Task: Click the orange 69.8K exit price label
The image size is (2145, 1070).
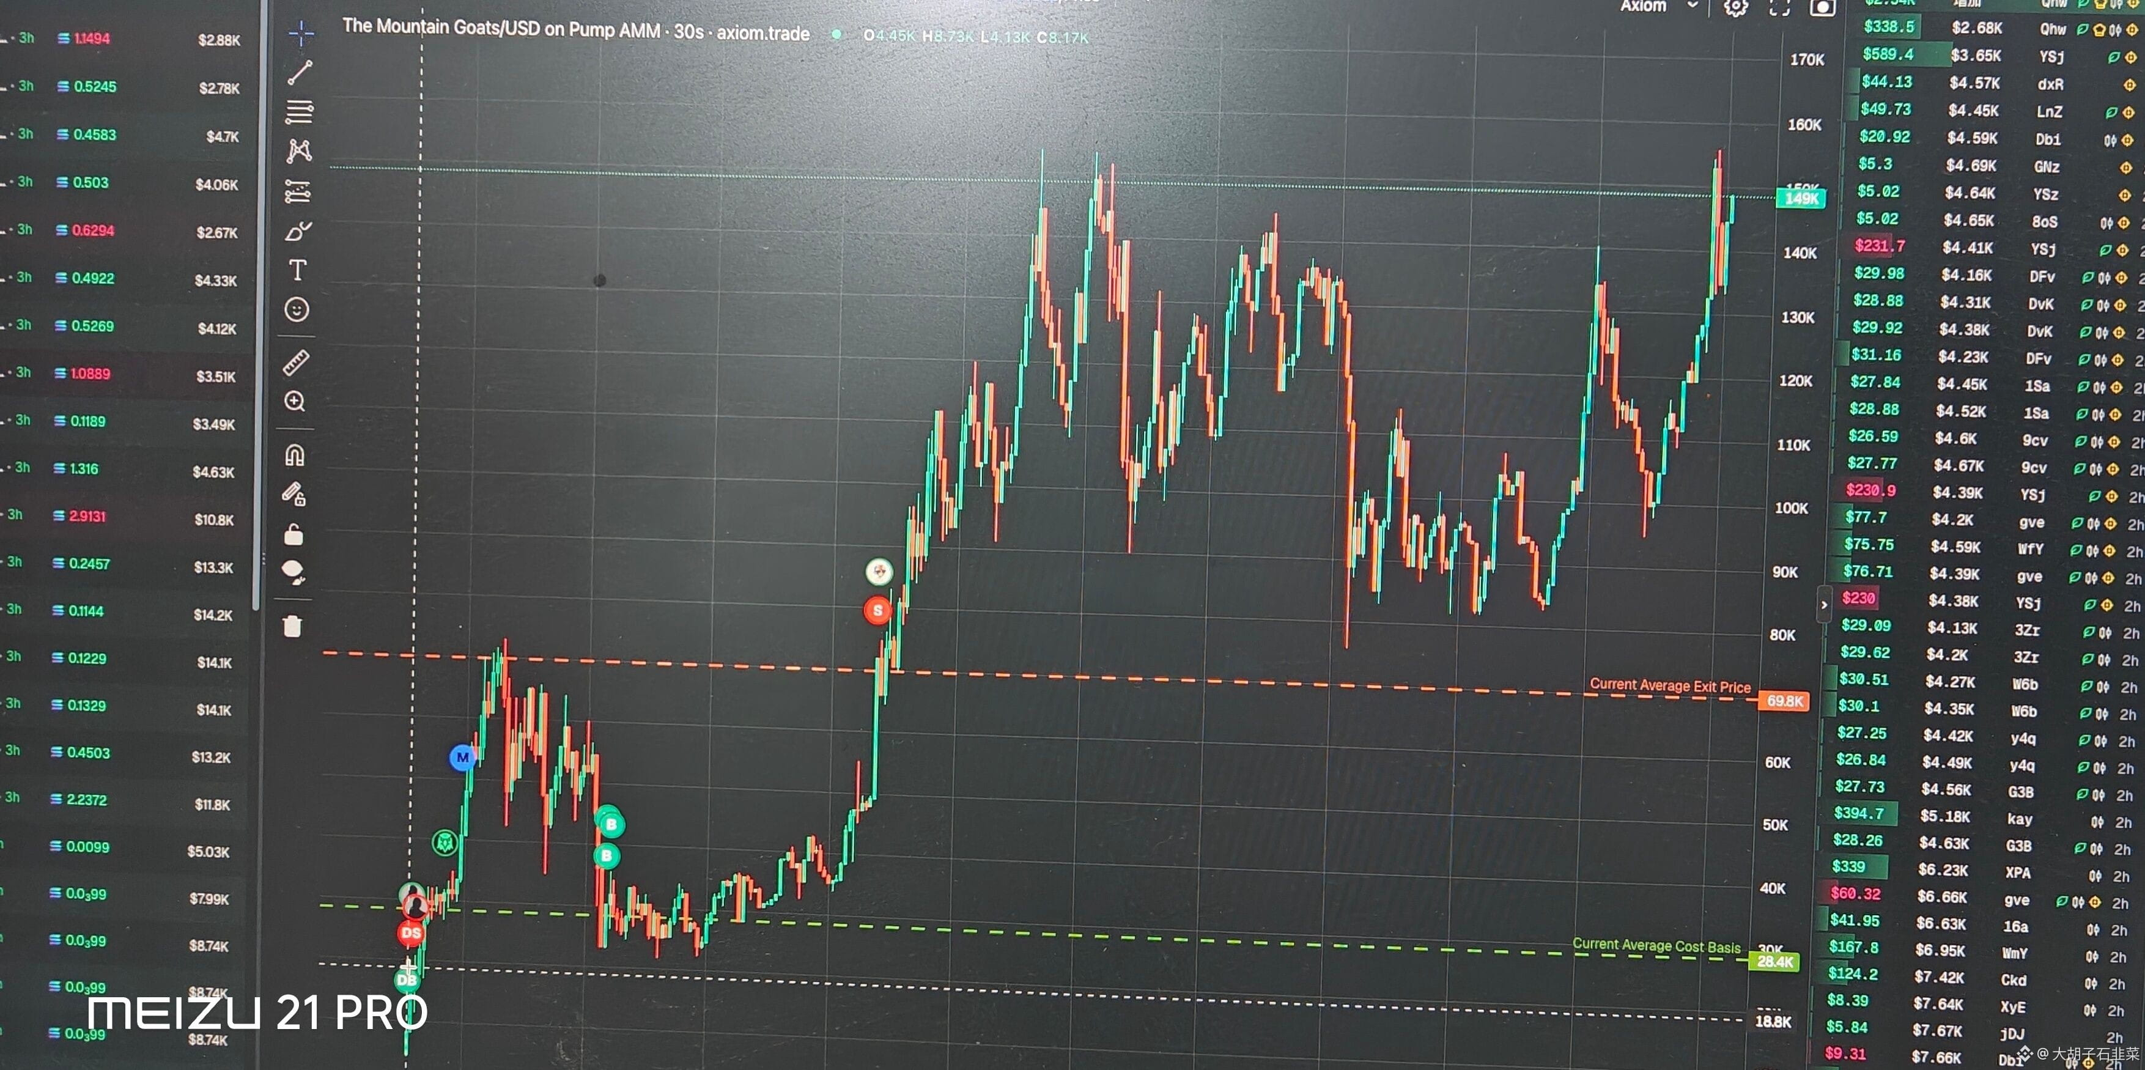Action: pos(1784,701)
